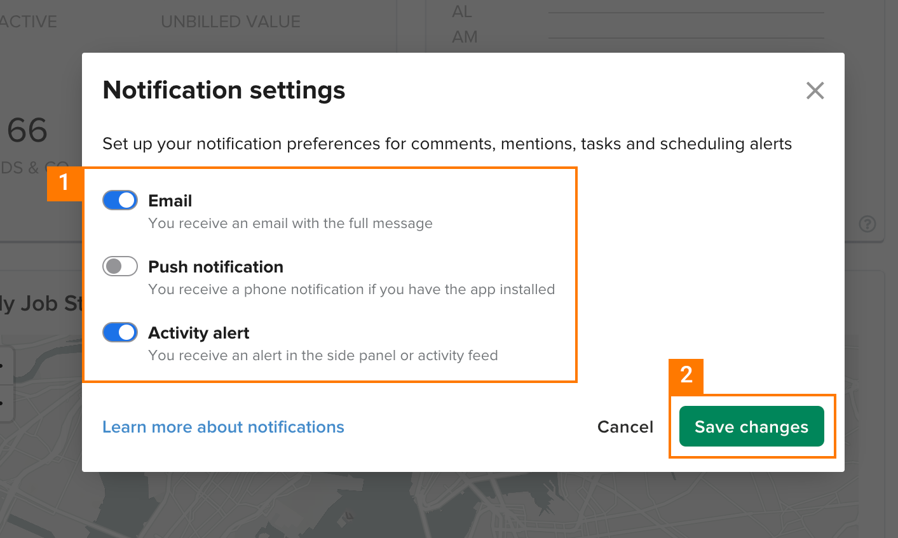Image resolution: width=898 pixels, height=538 pixels.
Task: Select the "Push notification" setting label
Action: coord(215,267)
